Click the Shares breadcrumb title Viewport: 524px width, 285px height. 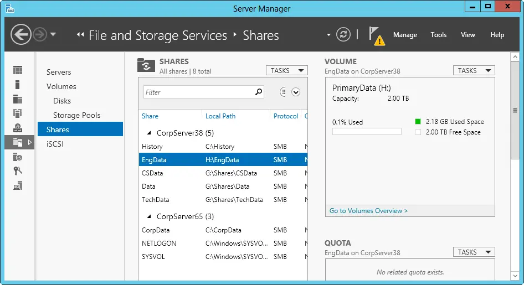(x=261, y=35)
